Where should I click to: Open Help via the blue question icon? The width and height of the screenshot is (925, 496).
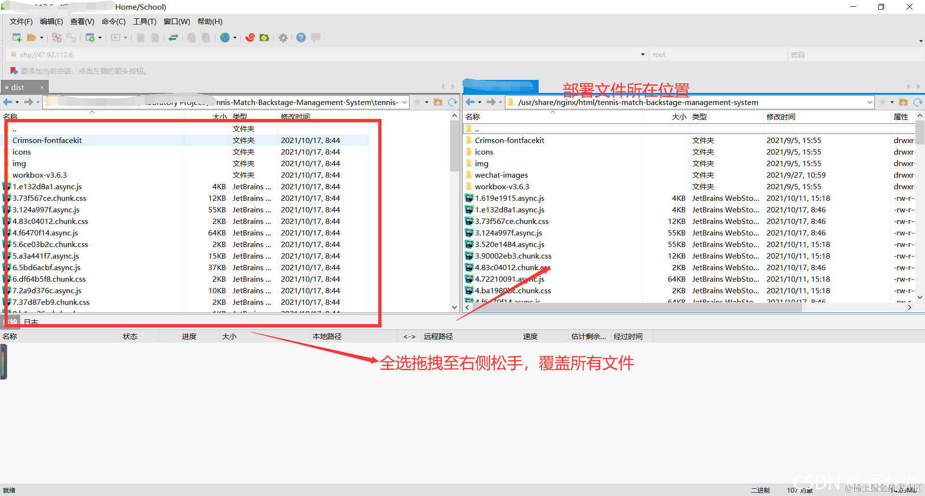[x=301, y=38]
